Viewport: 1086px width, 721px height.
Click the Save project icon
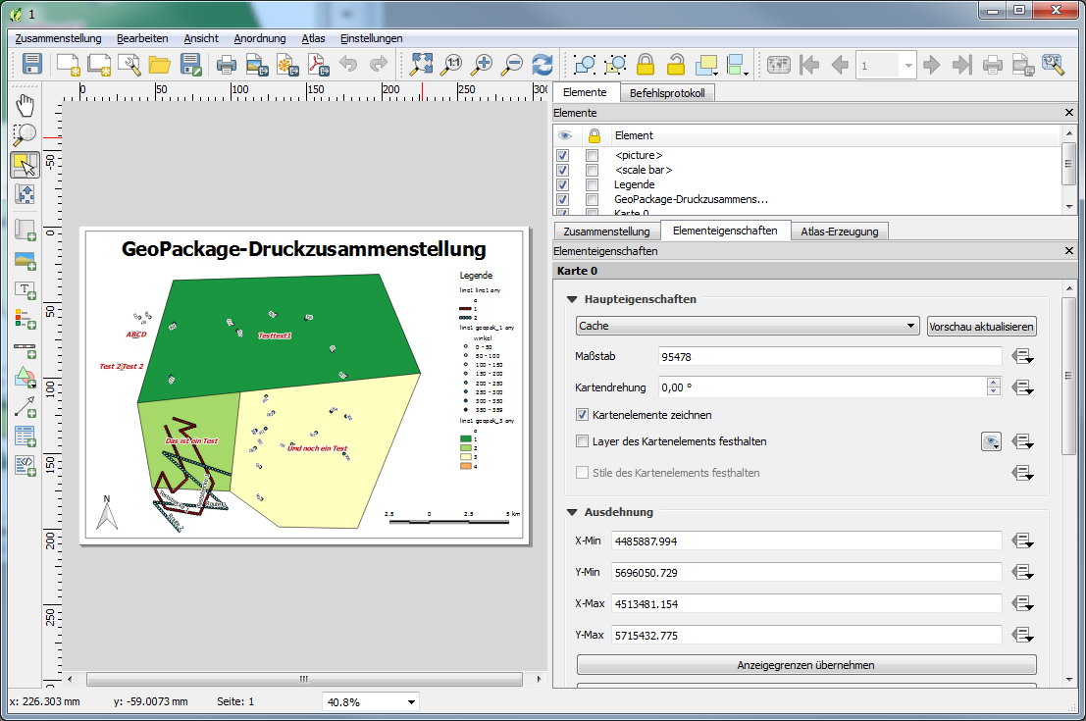pyautogui.click(x=32, y=66)
